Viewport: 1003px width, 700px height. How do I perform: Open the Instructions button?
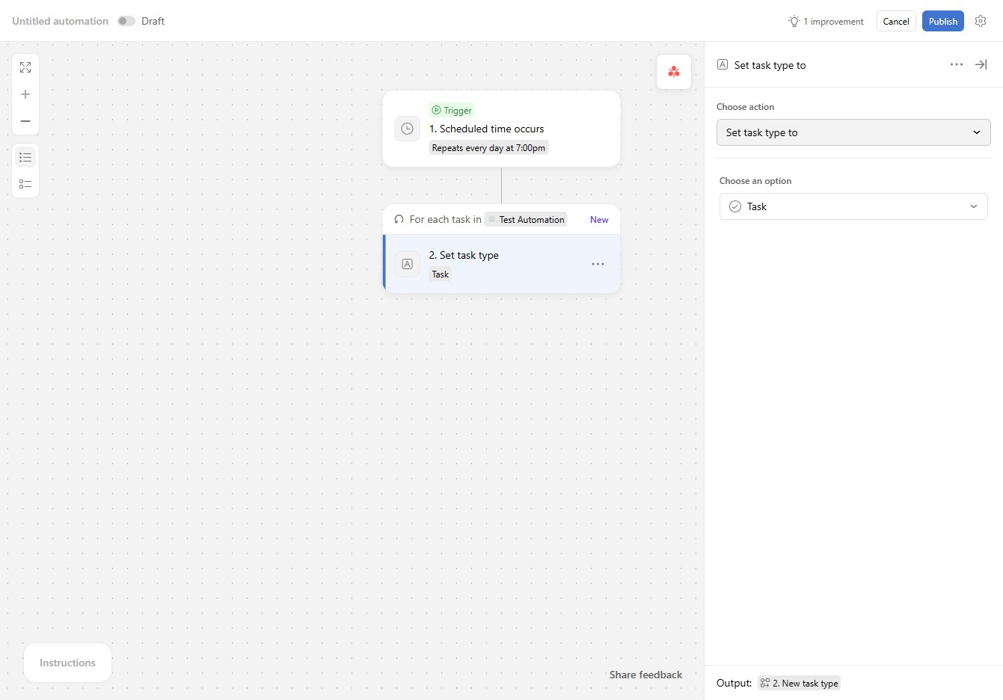[x=67, y=663]
